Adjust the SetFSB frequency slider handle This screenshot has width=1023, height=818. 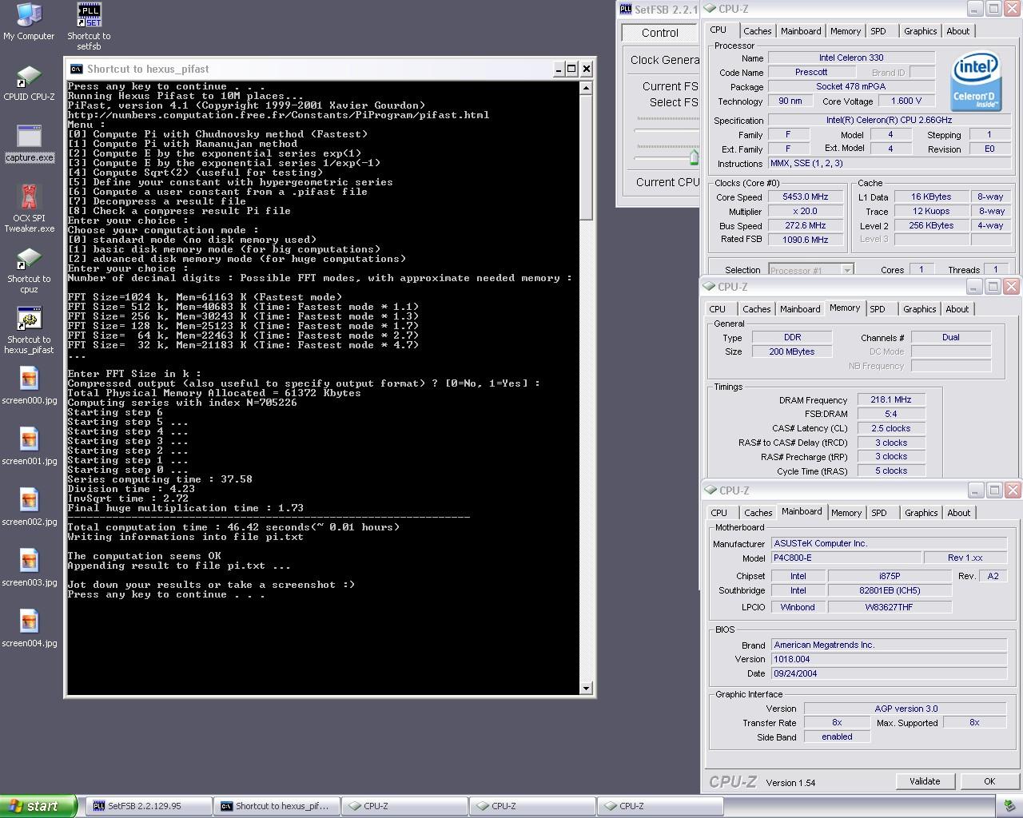(x=694, y=157)
